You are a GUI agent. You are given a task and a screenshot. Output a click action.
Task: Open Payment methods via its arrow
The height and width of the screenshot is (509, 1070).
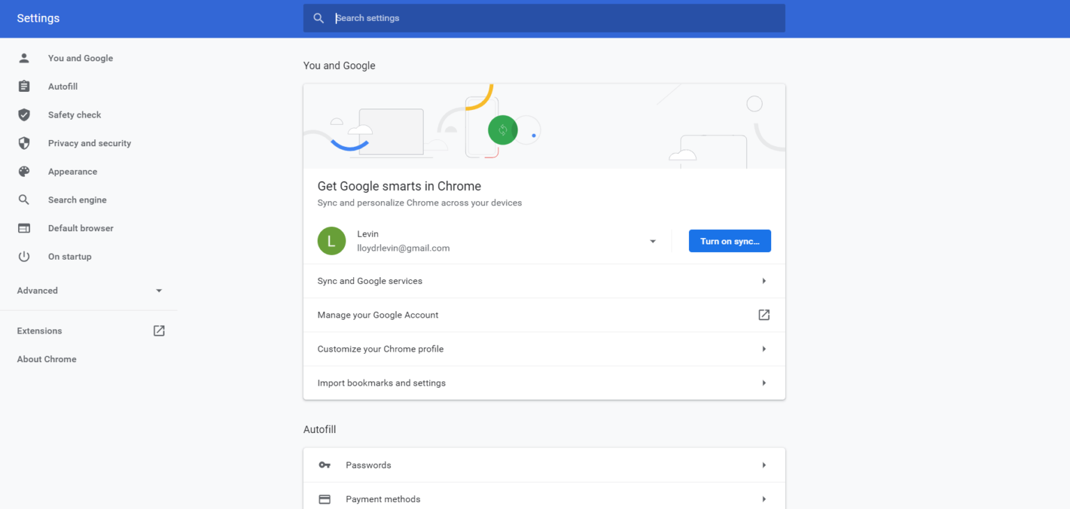tap(764, 499)
